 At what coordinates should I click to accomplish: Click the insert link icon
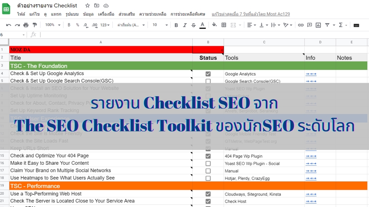[301, 25]
